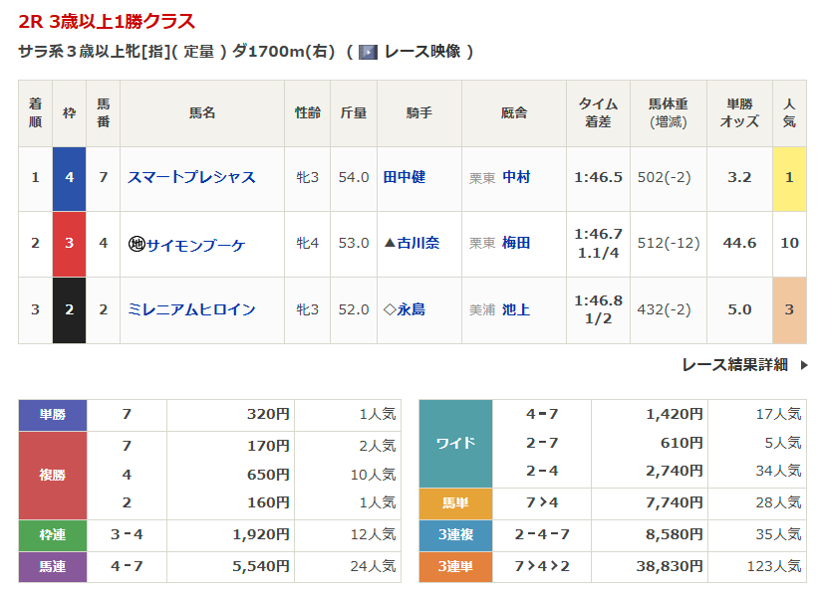821x594 pixels.
Task: Expand レース結果詳細 arrow icon
Action: click(803, 365)
